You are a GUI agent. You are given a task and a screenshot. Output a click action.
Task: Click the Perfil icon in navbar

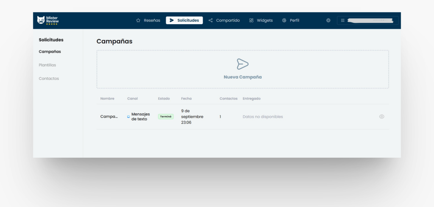(284, 20)
